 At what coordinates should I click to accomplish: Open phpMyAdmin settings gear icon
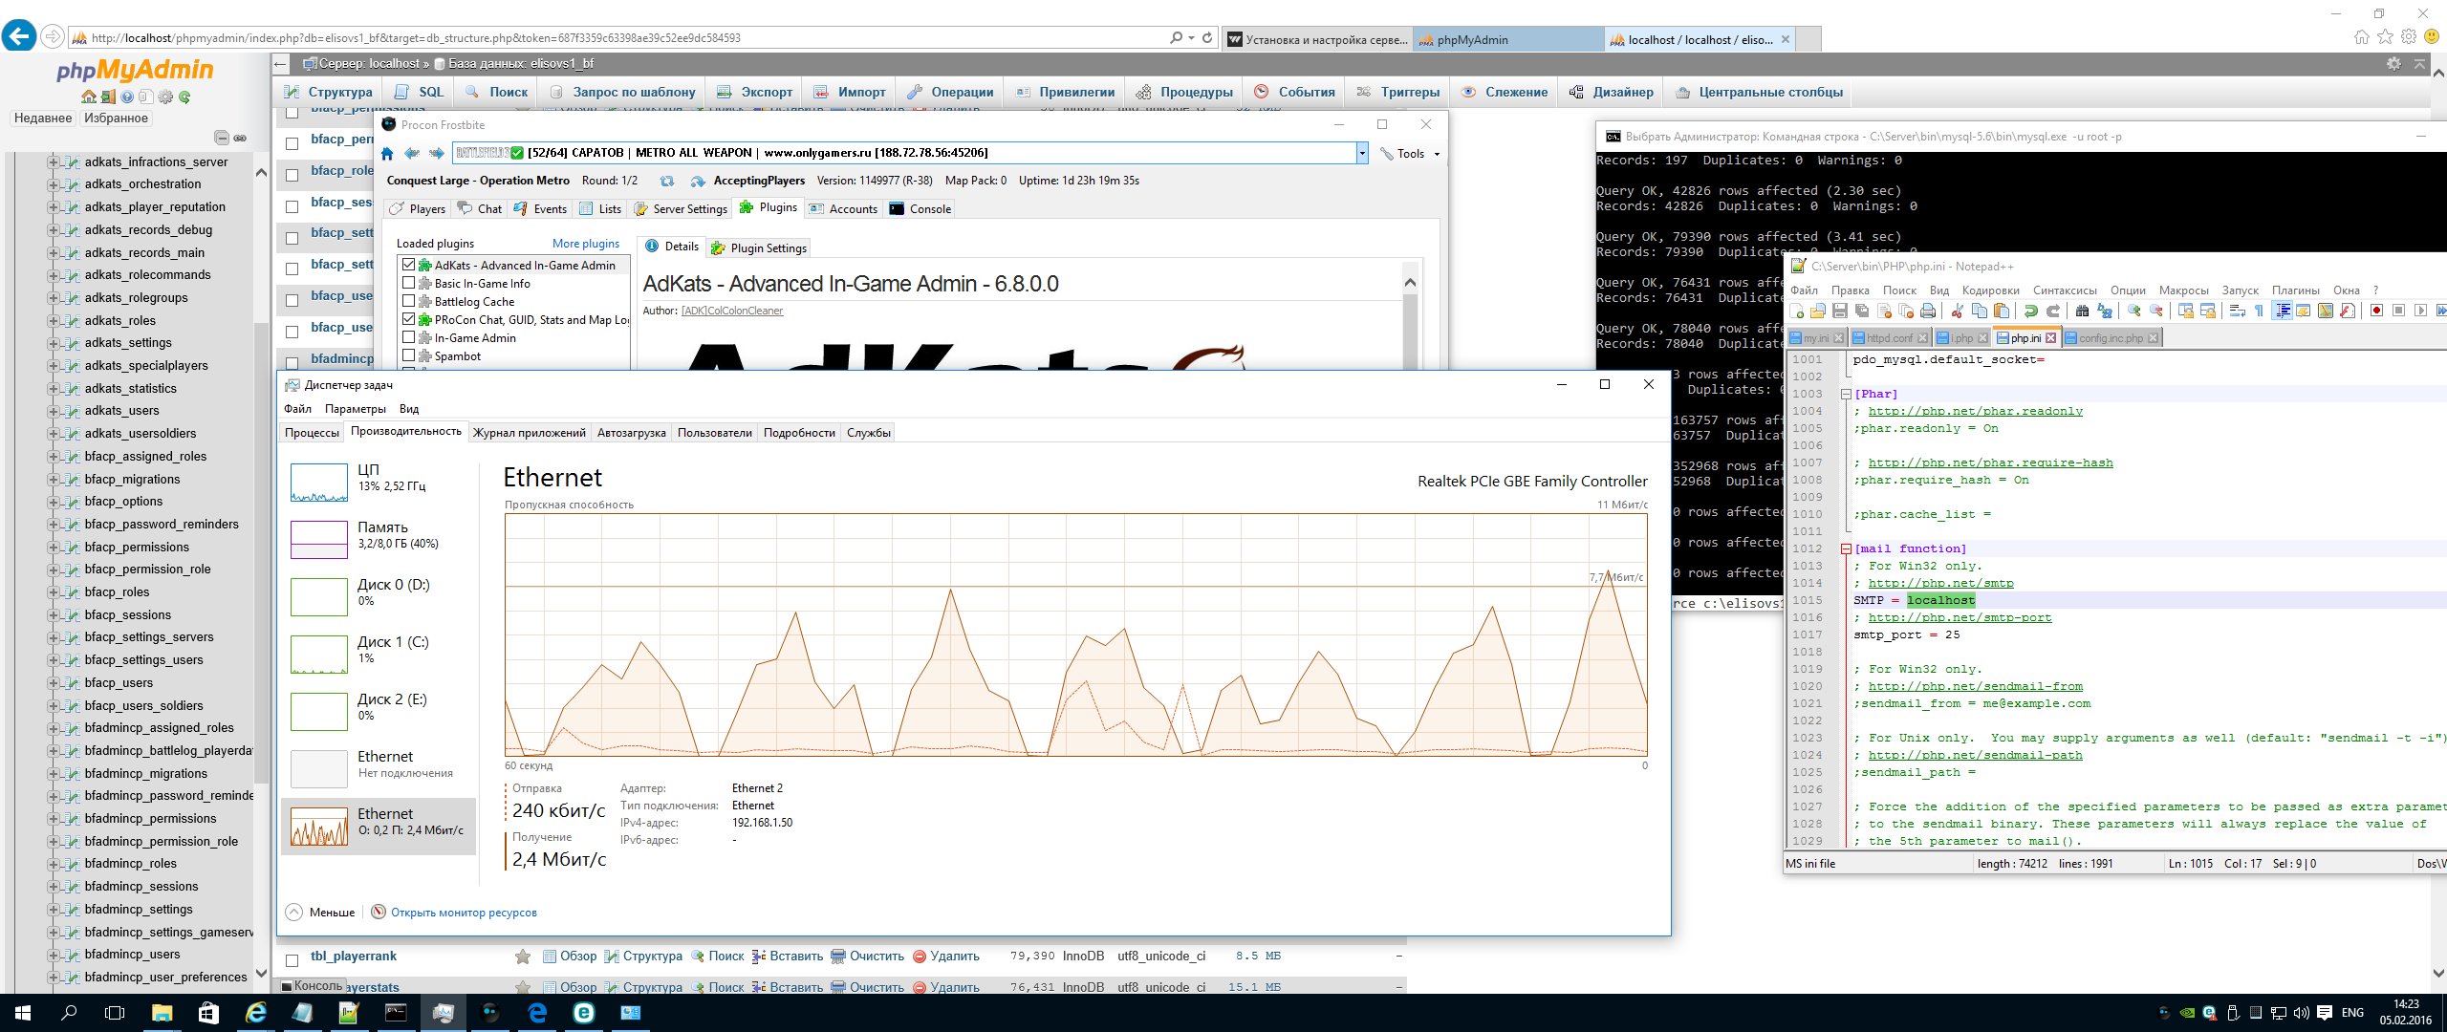pyautogui.click(x=165, y=97)
